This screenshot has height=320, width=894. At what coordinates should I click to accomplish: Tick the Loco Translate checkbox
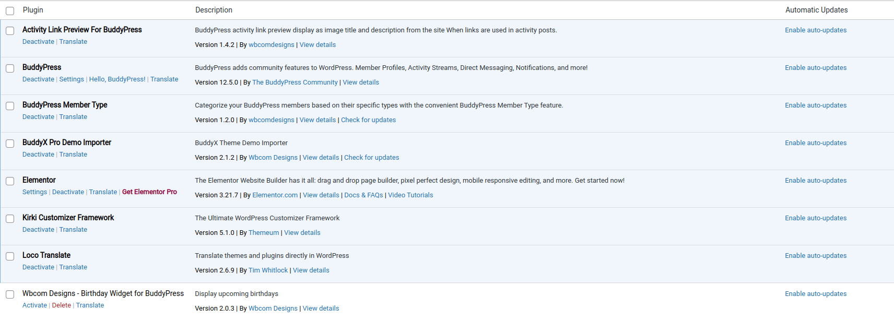pos(10,256)
